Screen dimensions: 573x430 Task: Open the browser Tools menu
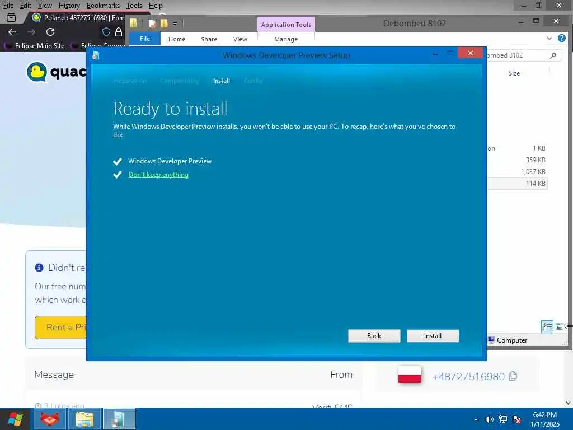pos(134,6)
